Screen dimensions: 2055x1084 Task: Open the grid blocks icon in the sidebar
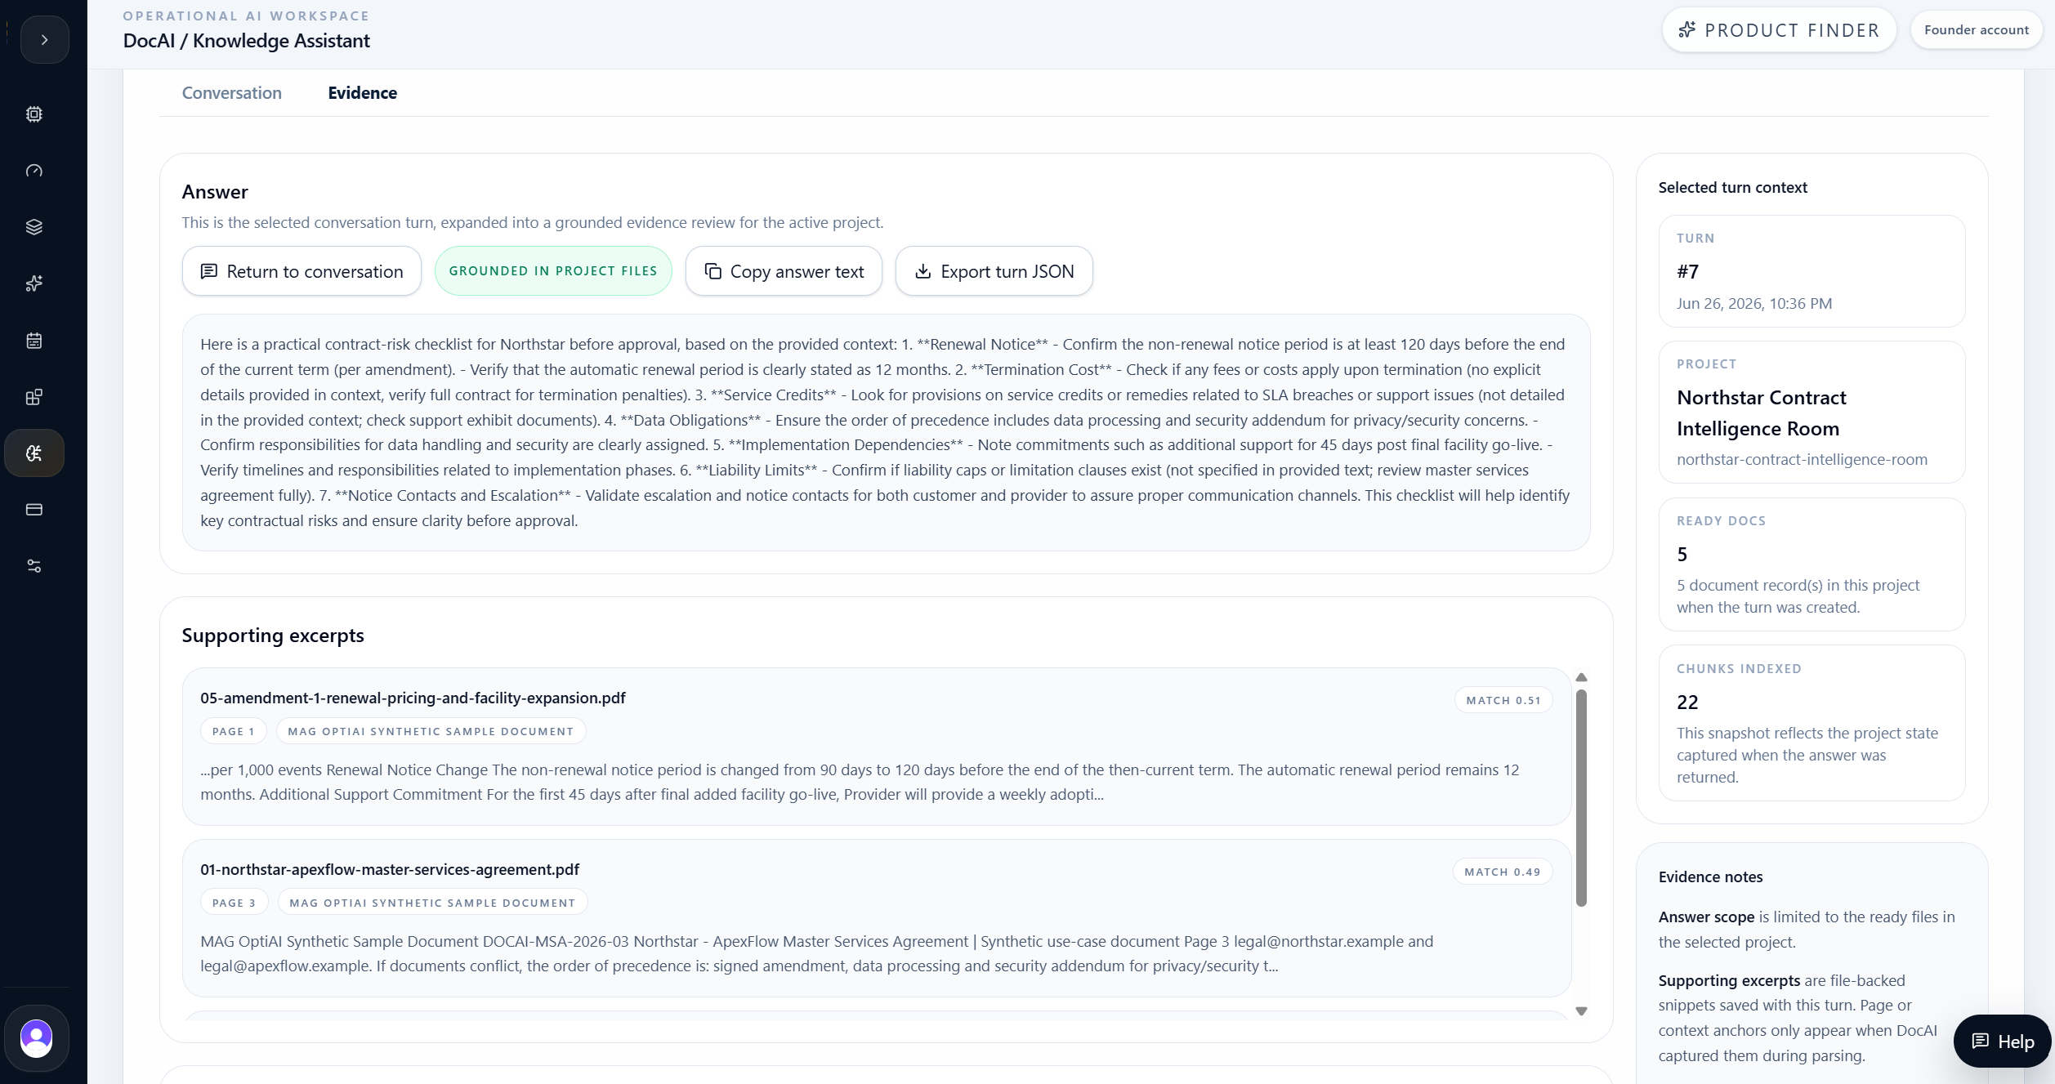[x=34, y=397]
